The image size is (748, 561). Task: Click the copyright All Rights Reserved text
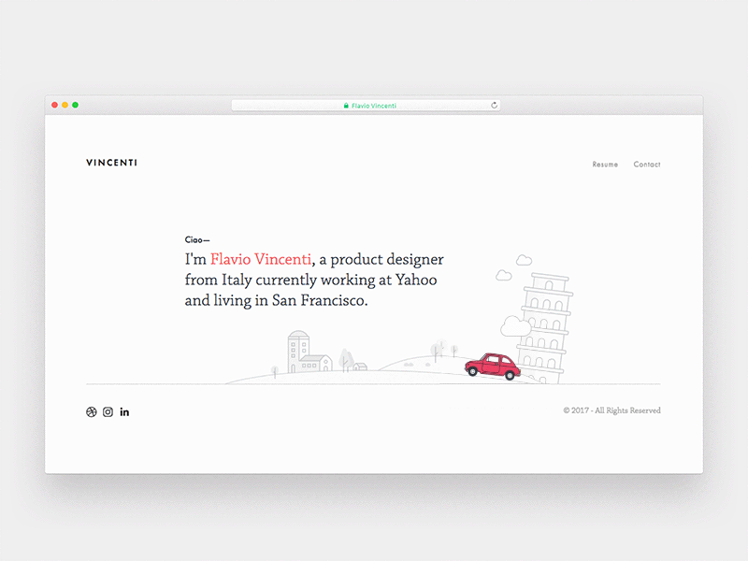point(611,410)
